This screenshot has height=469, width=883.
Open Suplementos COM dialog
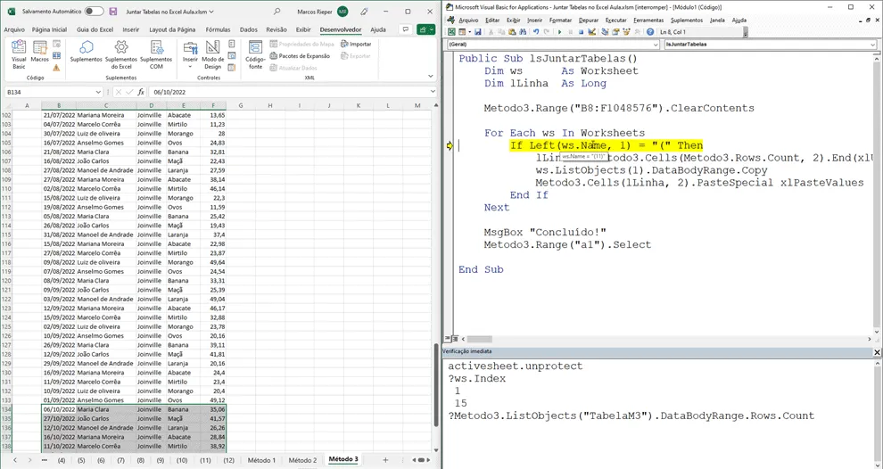[156, 54]
